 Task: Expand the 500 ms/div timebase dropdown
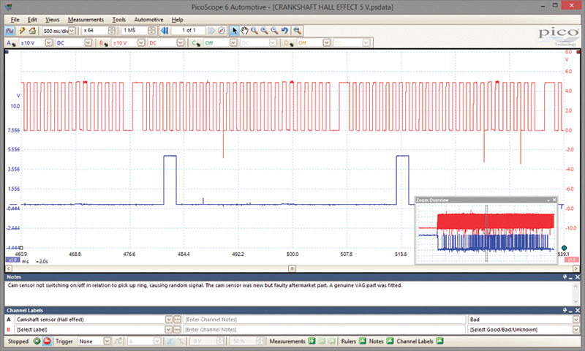click(x=72, y=31)
